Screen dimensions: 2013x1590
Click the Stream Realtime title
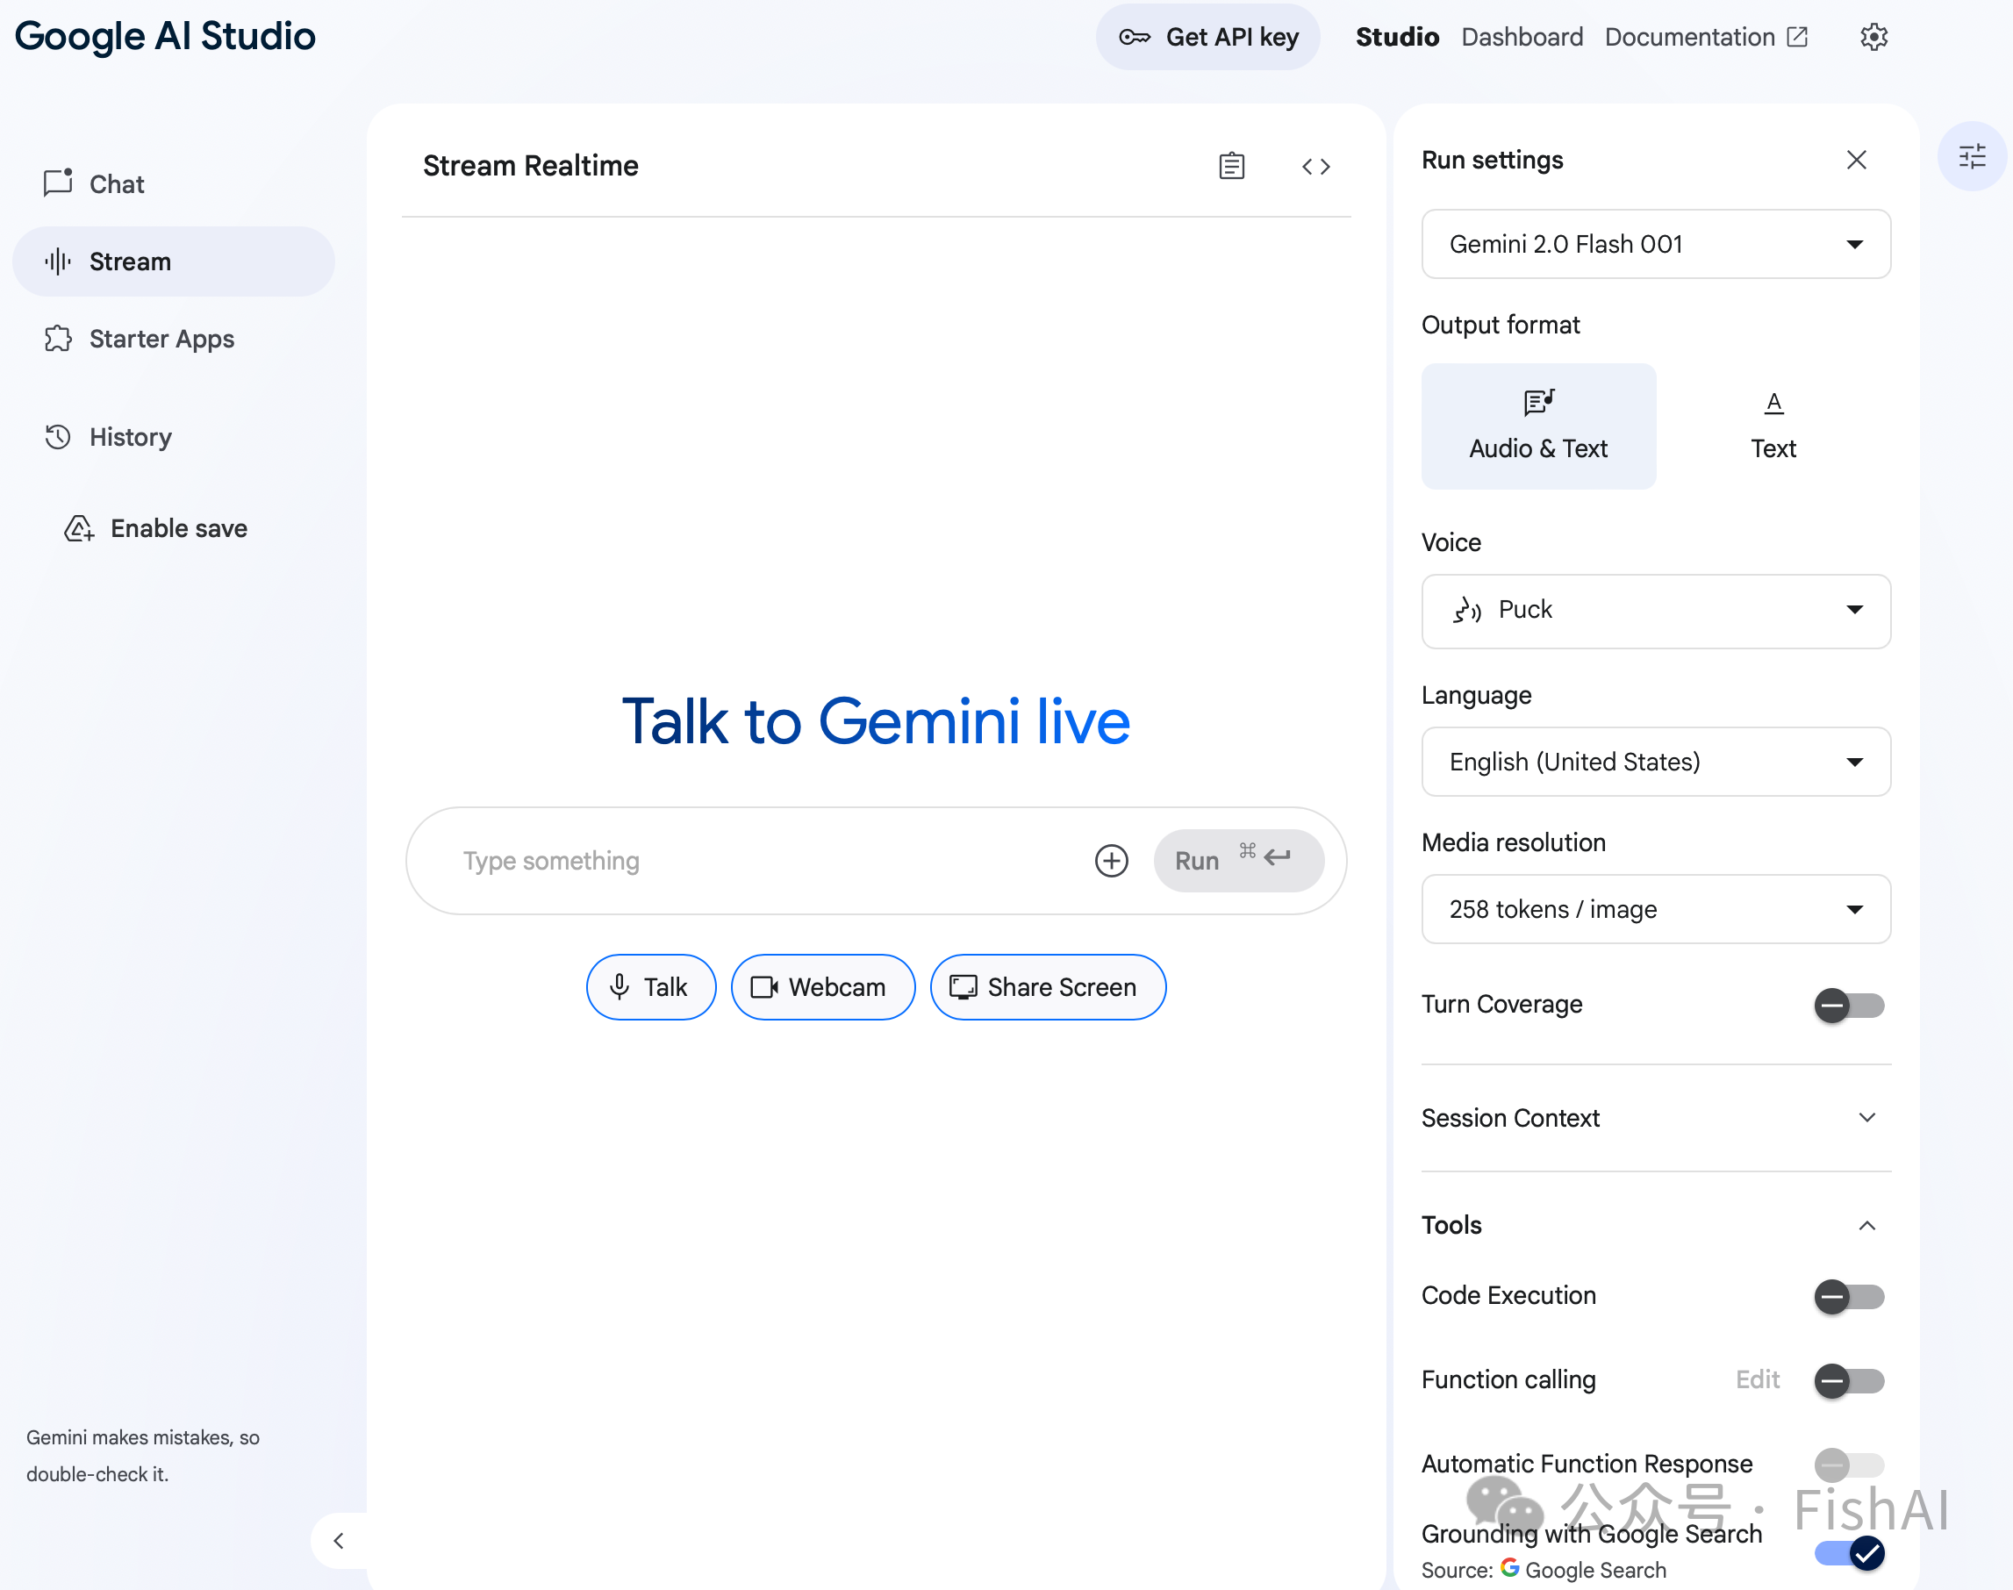coord(531,166)
